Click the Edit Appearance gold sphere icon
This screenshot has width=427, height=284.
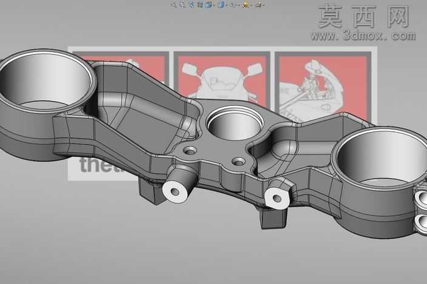coord(246,5)
